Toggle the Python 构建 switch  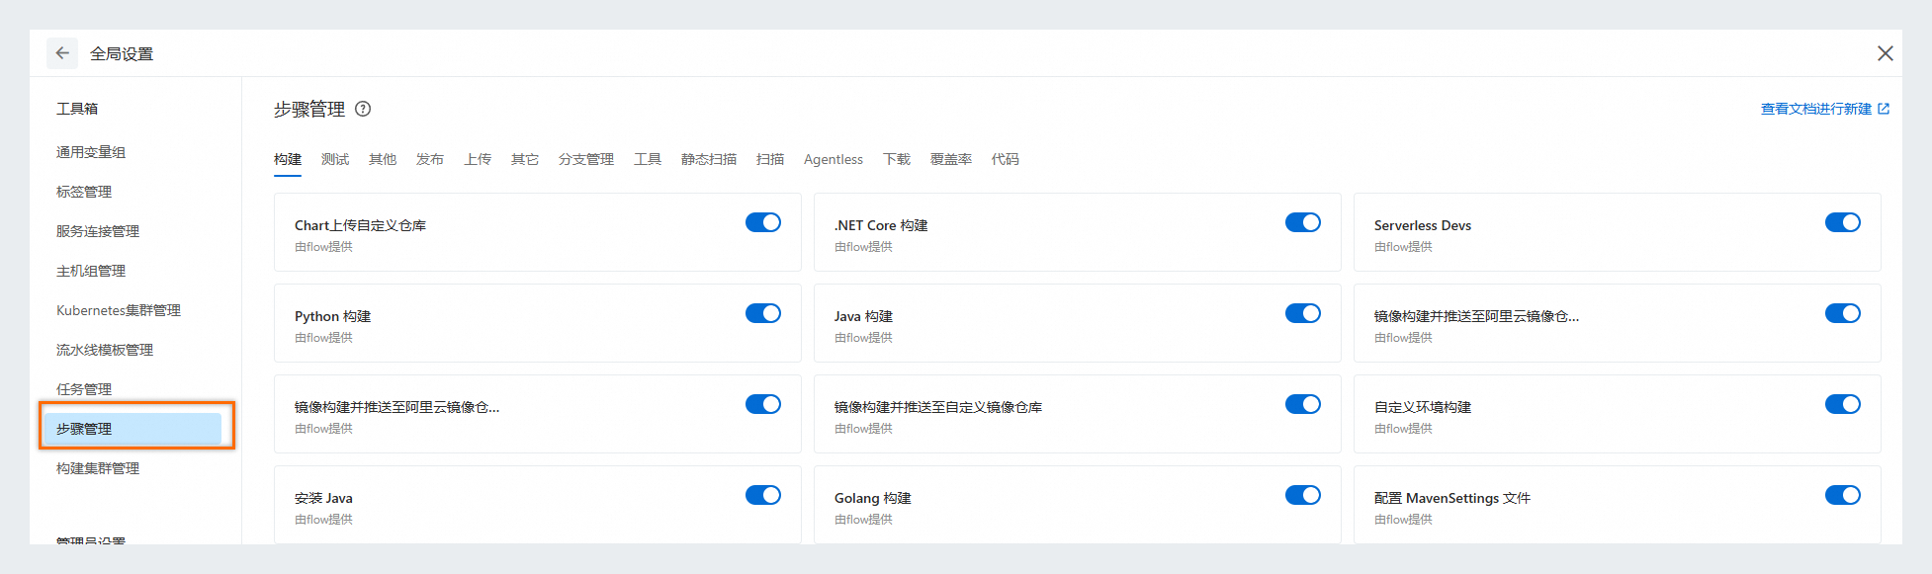(763, 313)
